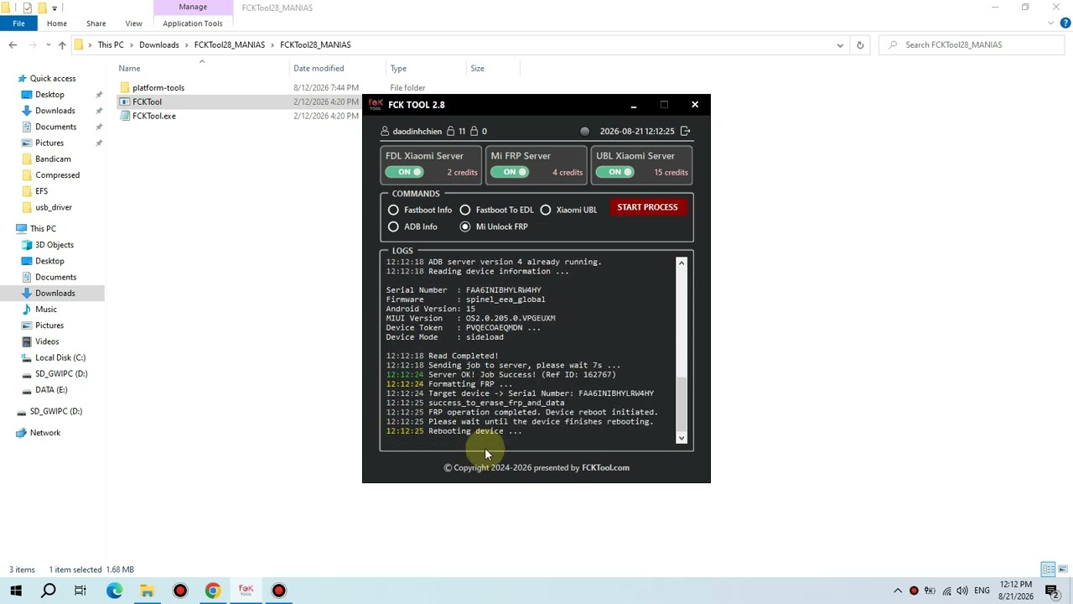
Task: Open taskbar Search icon
Action: point(49,591)
